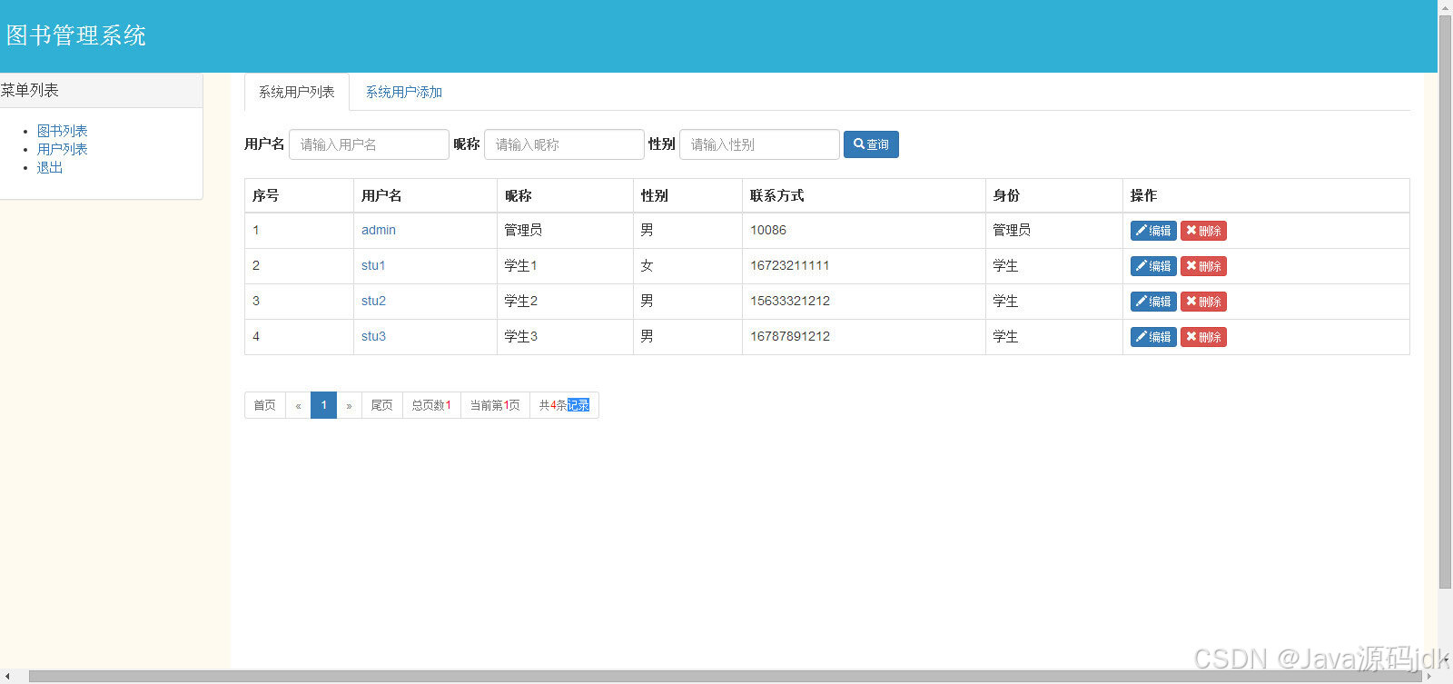Click the 图书管理系统 header title
Viewport: 1453px width, 684px height.
point(76,35)
